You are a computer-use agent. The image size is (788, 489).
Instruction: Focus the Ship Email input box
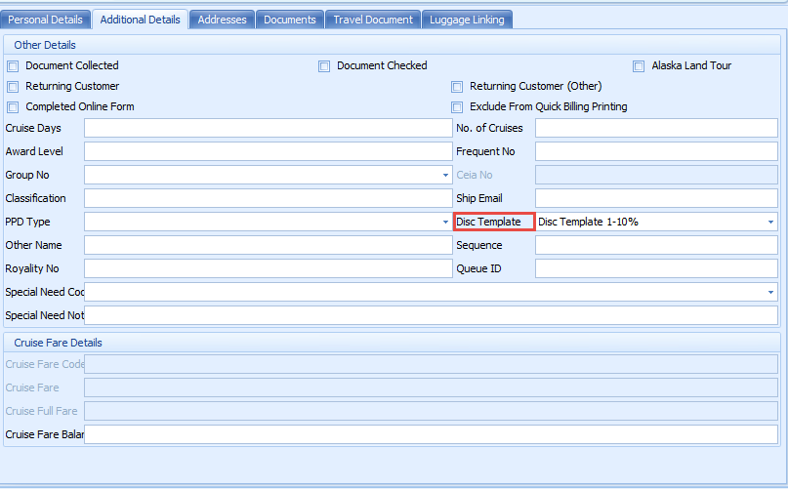pyautogui.click(x=656, y=198)
